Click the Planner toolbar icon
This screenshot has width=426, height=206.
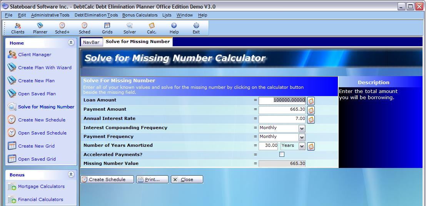pyautogui.click(x=40, y=28)
